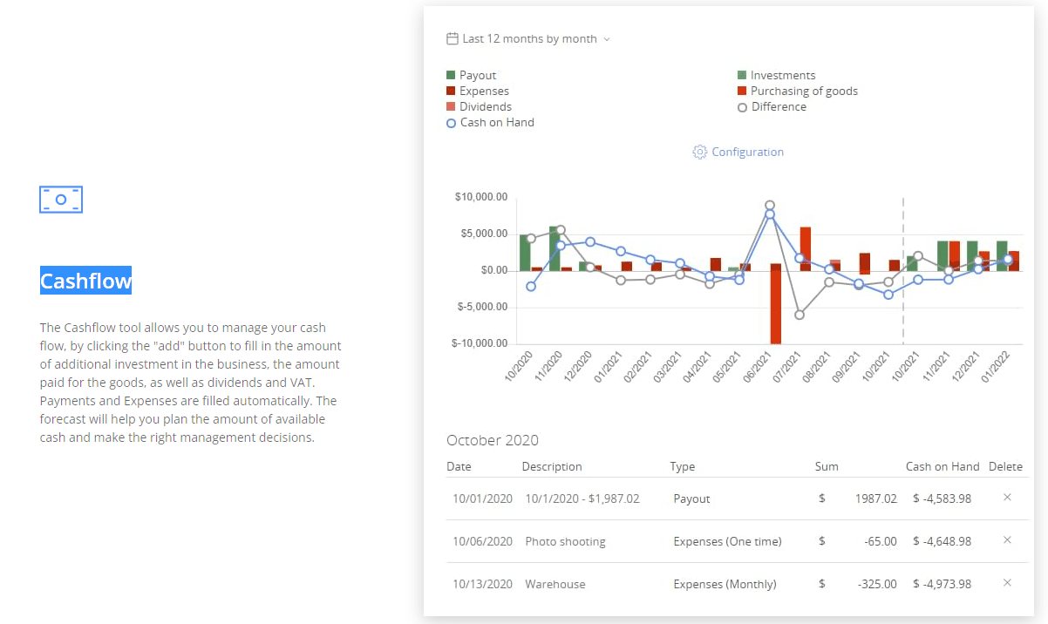This screenshot has height=624, width=1048.
Task: Click the 06/2021 Cash on Hand peak point
Action: pyautogui.click(x=769, y=214)
